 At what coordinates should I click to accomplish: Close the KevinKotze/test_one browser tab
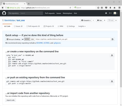pos(25,4)
